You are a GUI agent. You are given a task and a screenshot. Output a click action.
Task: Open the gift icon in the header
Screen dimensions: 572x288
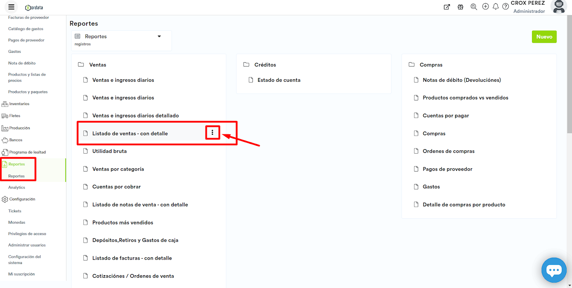point(460,7)
